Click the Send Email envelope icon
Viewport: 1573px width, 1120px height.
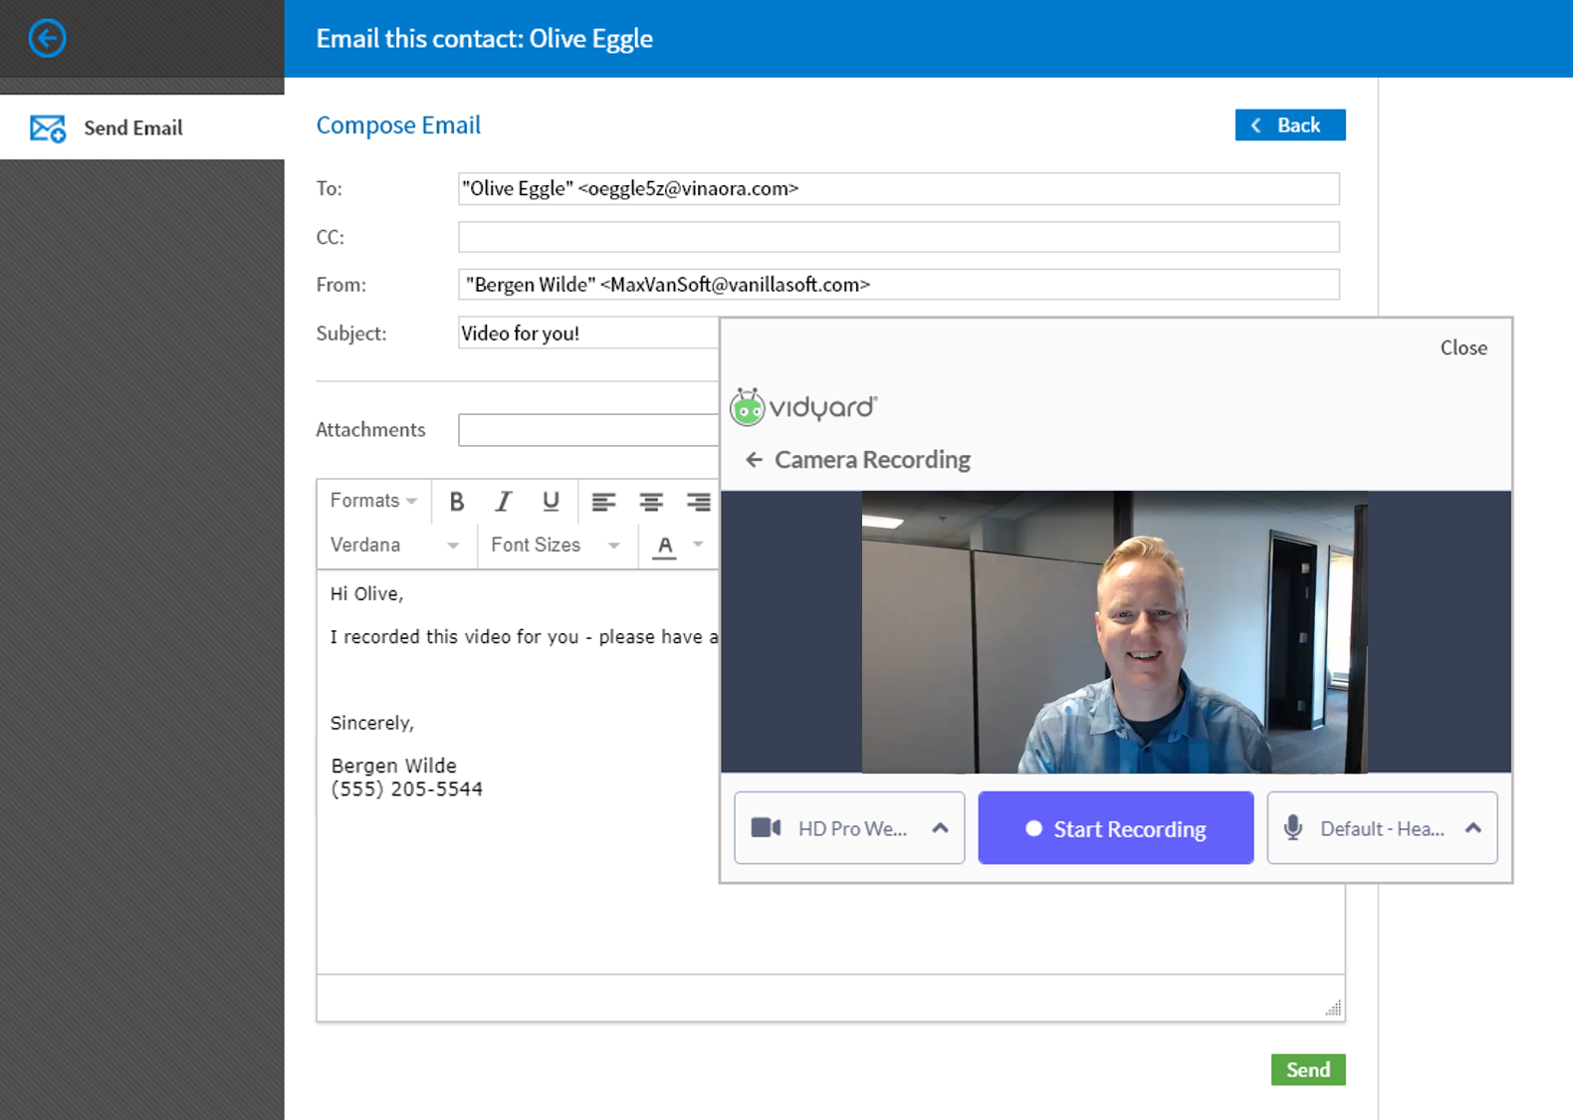[48, 128]
